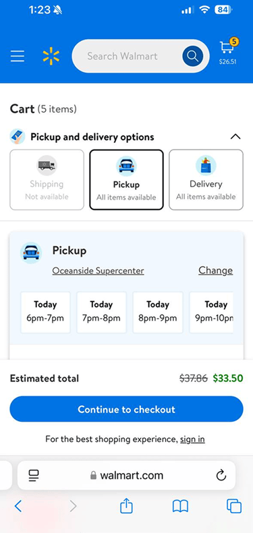Select Pickup fulfillment option
Viewport: 253px width, 533px height.
pyautogui.click(x=126, y=180)
